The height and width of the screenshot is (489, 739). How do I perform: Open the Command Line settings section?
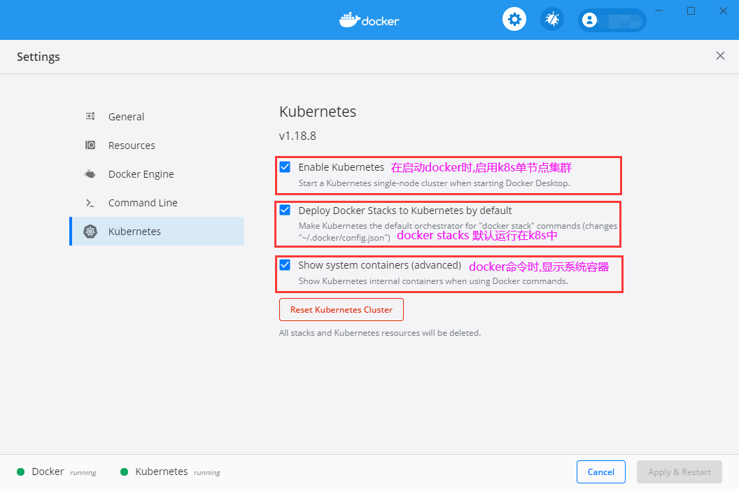pyautogui.click(x=157, y=203)
